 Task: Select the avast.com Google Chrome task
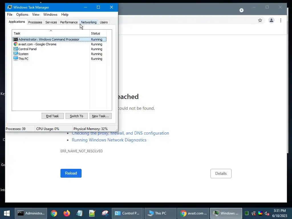(60, 44)
